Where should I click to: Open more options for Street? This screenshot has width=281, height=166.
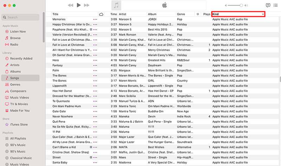click(x=95, y=158)
